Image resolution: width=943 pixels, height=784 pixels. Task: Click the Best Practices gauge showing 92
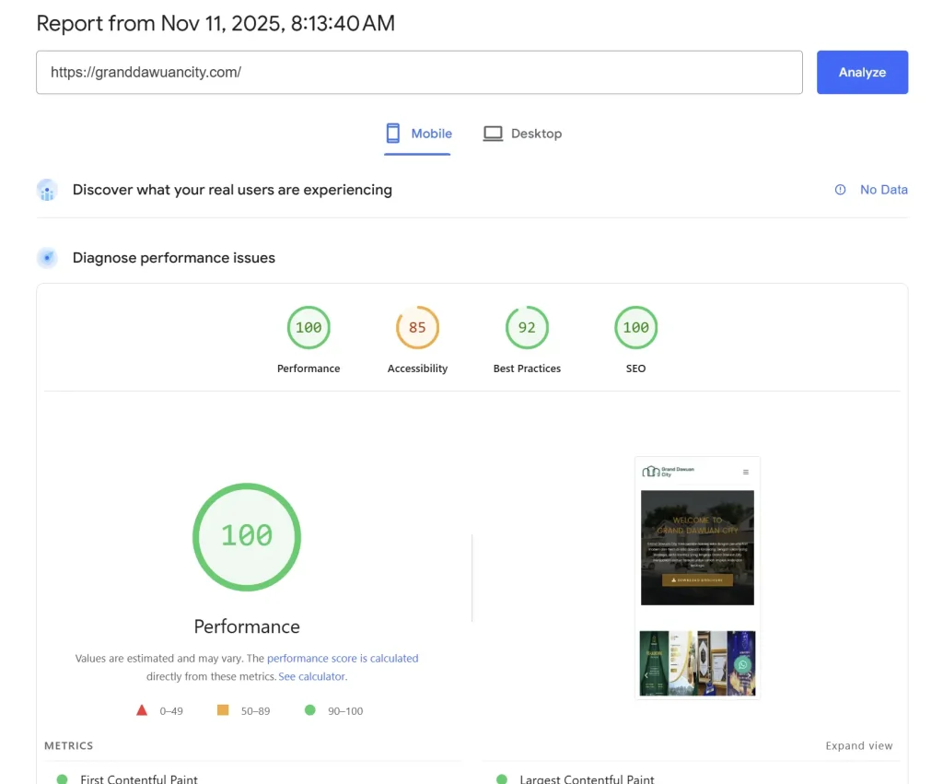[x=527, y=327]
